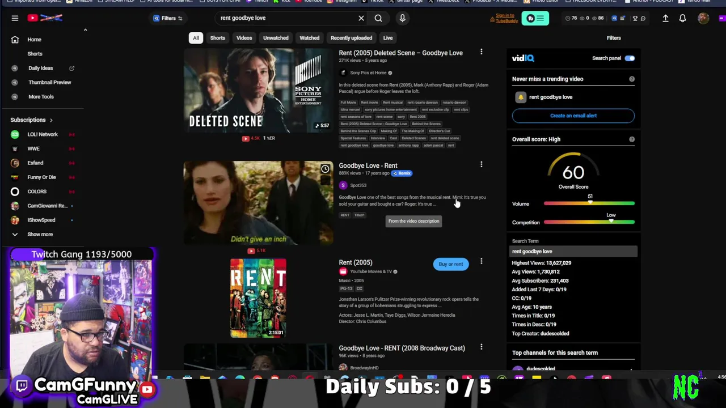Collapse sidebar section with the up caret
Image resolution: width=726 pixels, height=408 pixels.
pyautogui.click(x=85, y=29)
